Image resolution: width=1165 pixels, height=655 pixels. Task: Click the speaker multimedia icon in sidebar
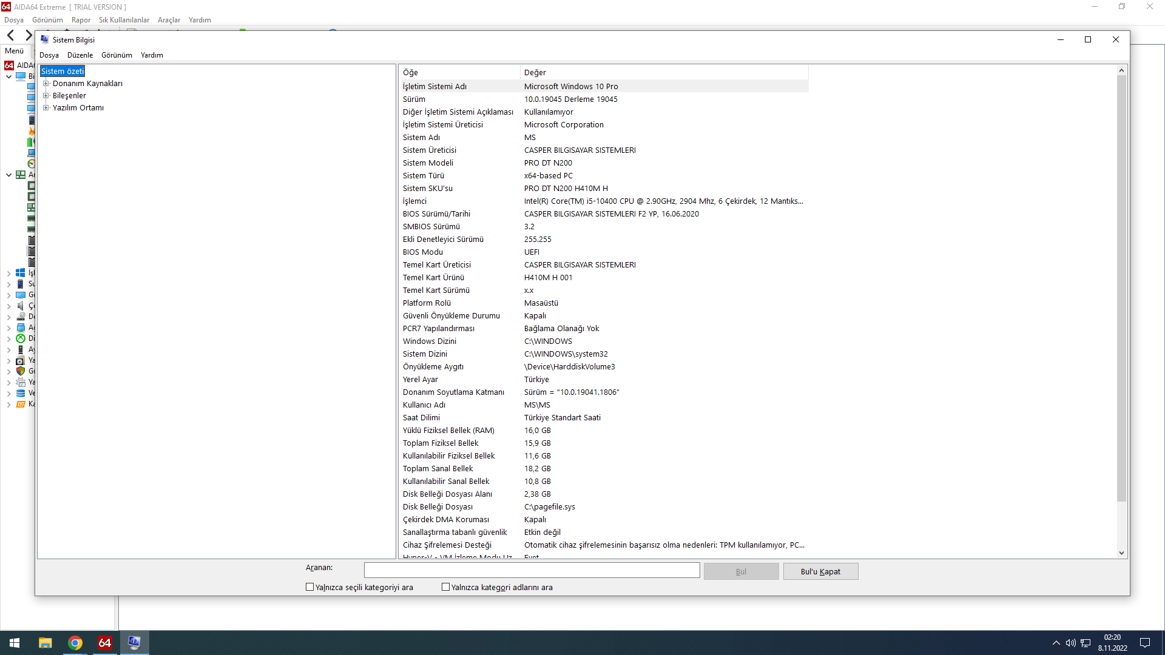[x=21, y=306]
